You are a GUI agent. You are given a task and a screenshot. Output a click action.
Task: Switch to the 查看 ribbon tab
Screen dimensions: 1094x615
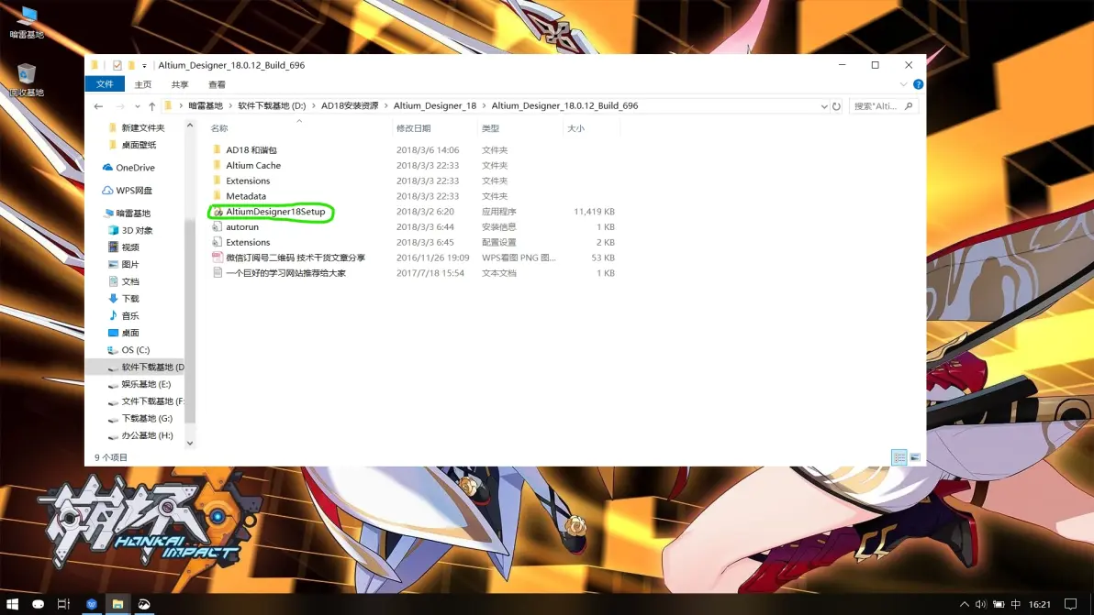pyautogui.click(x=217, y=84)
